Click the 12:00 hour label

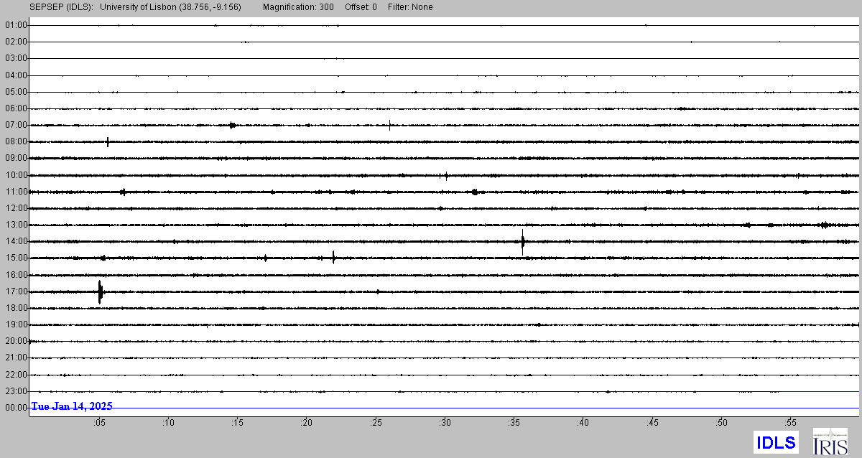[16, 208]
